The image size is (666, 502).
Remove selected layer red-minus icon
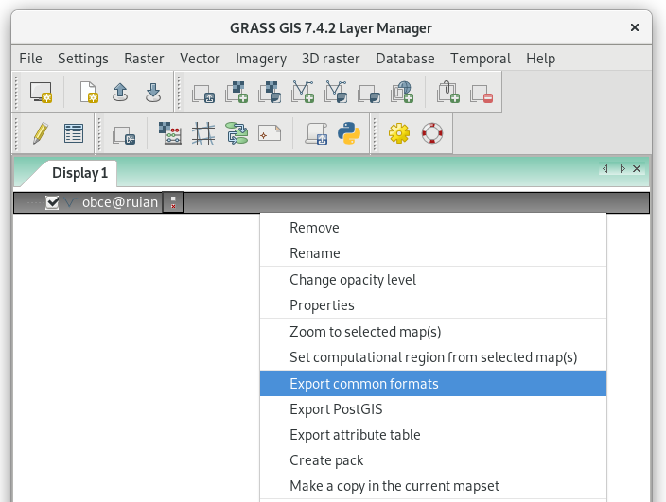point(482,93)
